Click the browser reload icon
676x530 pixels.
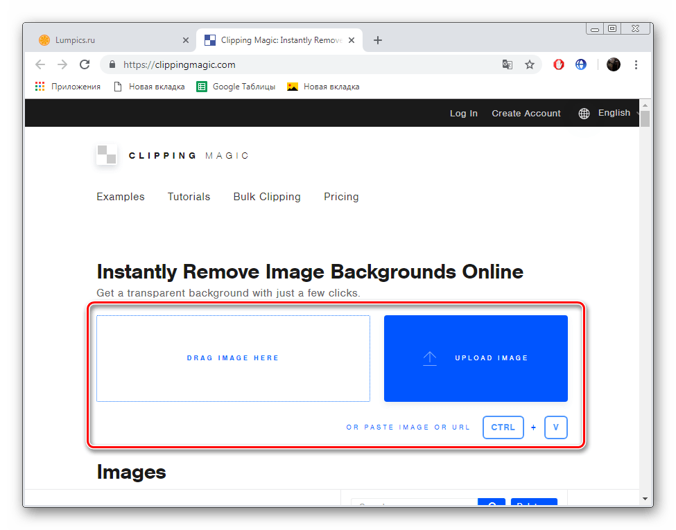point(85,64)
